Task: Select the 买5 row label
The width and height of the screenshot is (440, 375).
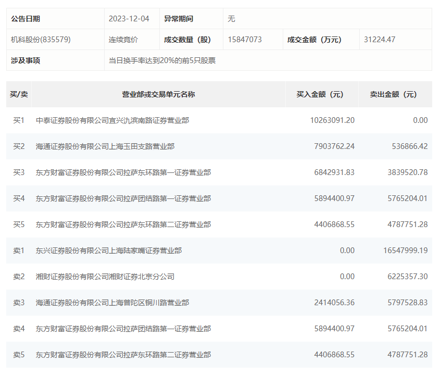Action: tap(19, 224)
